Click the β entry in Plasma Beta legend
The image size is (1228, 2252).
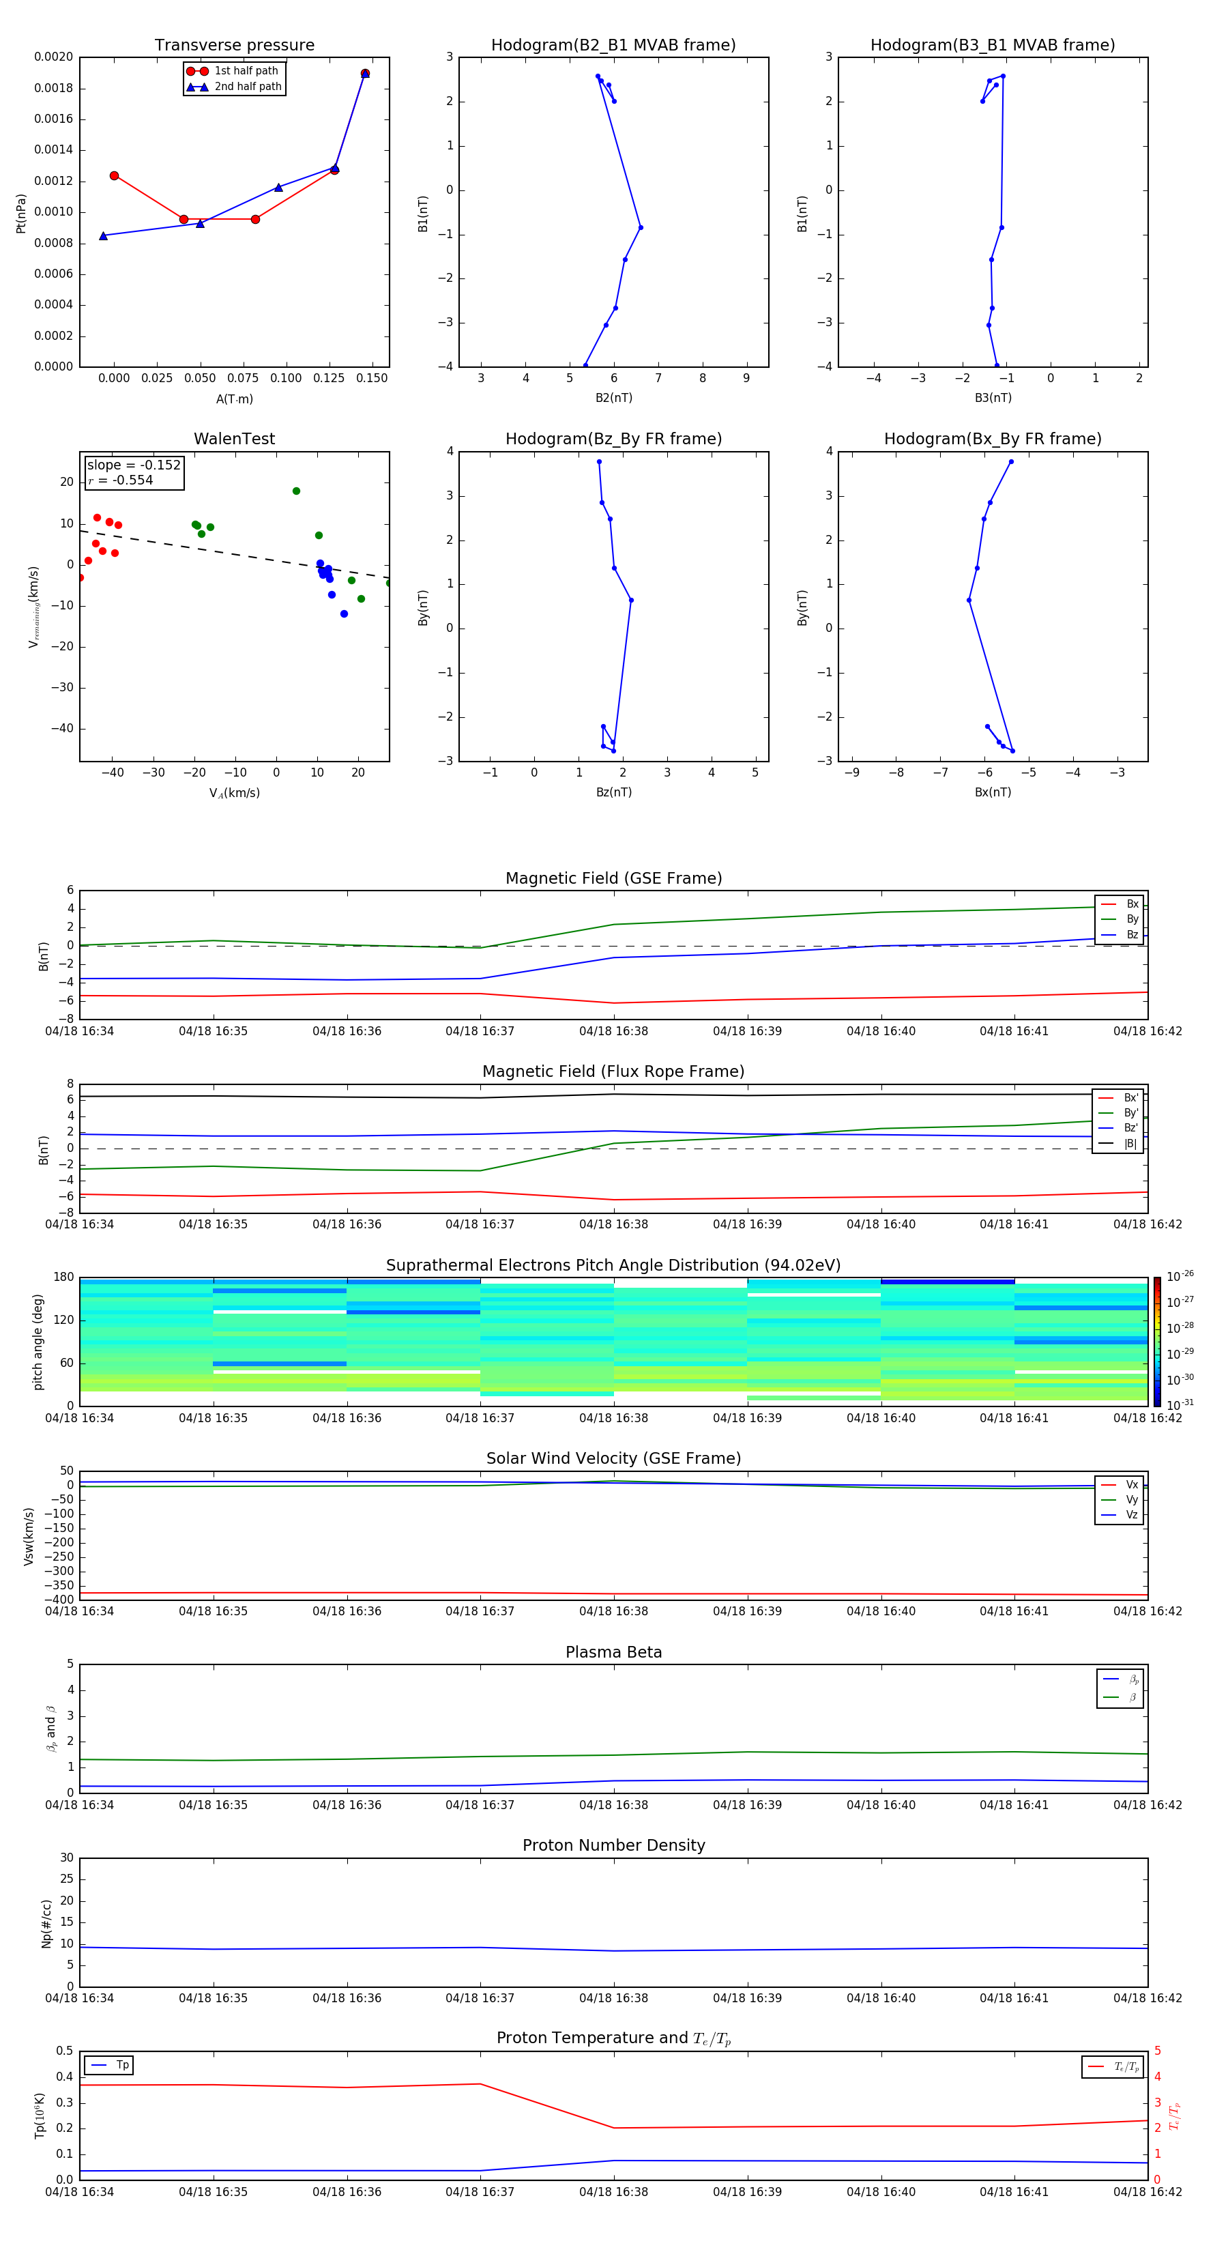click(x=1120, y=1697)
